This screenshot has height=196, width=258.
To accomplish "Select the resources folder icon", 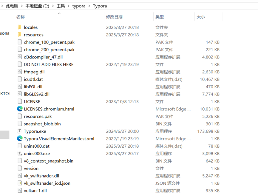I will (x=20, y=34).
